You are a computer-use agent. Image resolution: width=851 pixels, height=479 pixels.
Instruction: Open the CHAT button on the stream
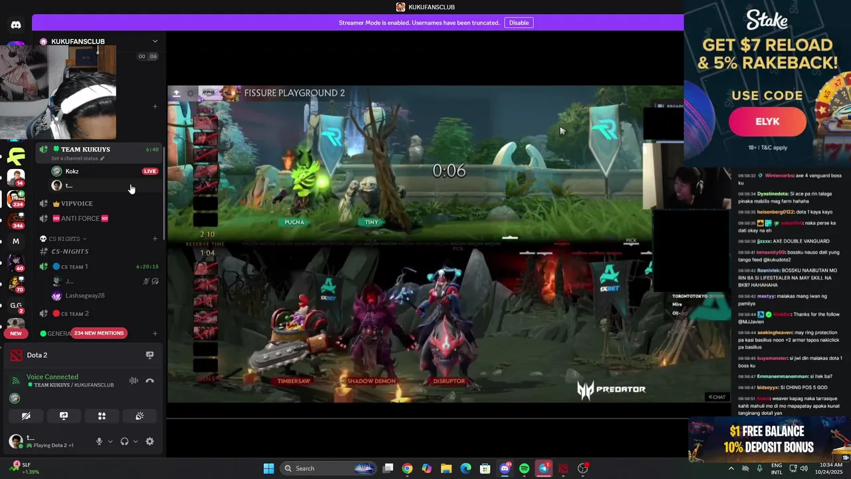717,397
